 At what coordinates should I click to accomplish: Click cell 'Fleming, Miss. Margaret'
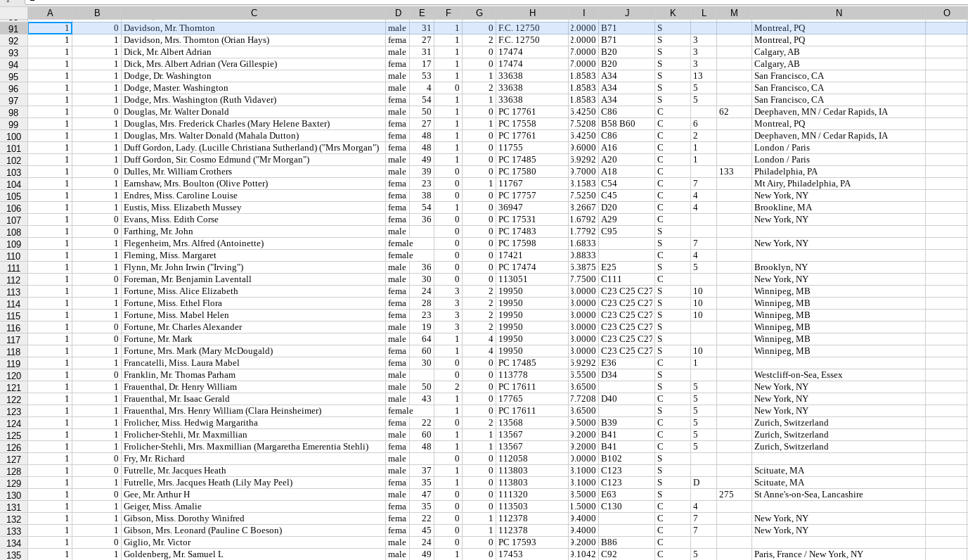(254, 255)
